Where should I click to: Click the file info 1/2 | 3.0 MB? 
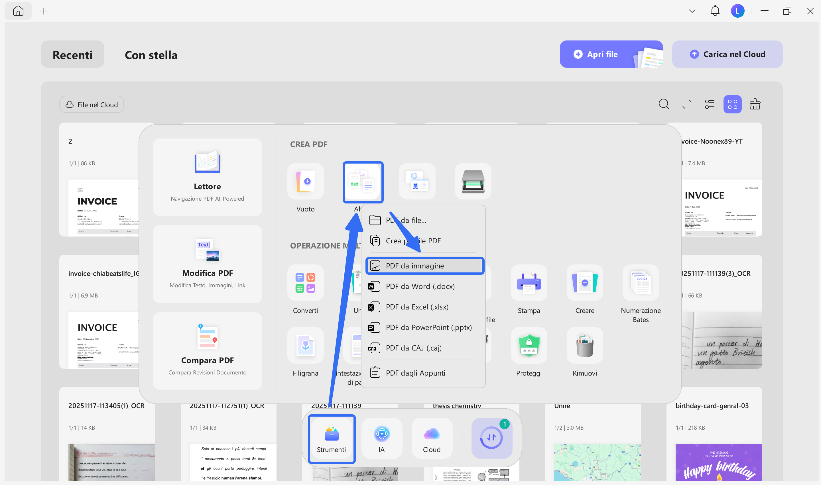tap(569, 428)
